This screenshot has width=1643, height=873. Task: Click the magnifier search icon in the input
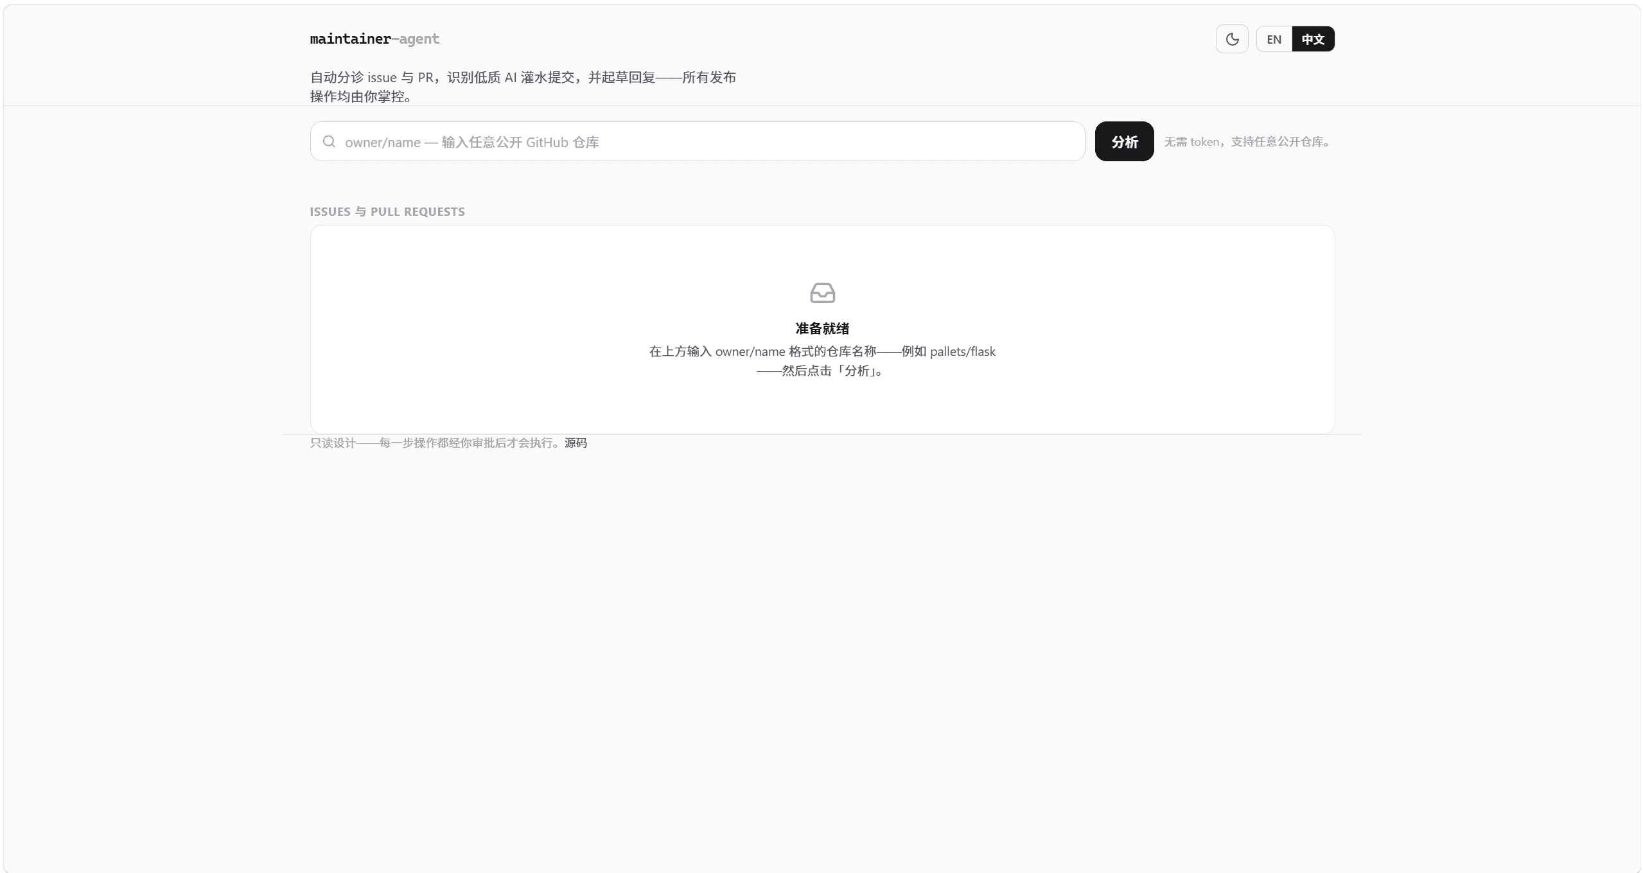click(x=329, y=141)
